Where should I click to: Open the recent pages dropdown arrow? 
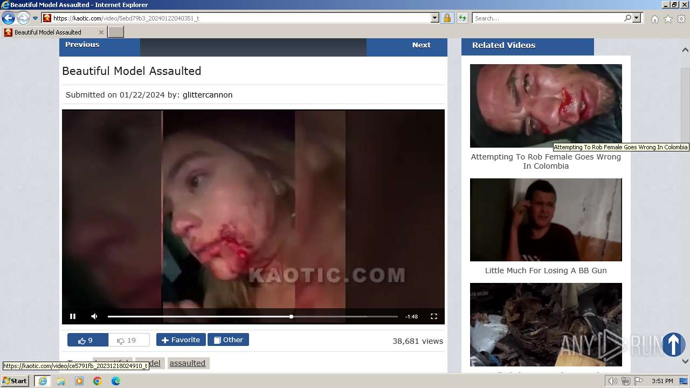[36, 18]
